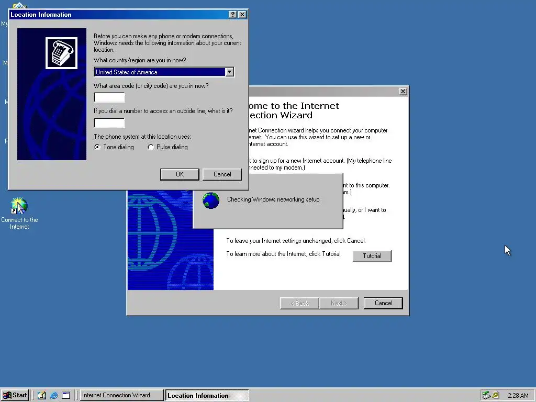Click the window-shaped quick launch icon

click(x=66, y=396)
